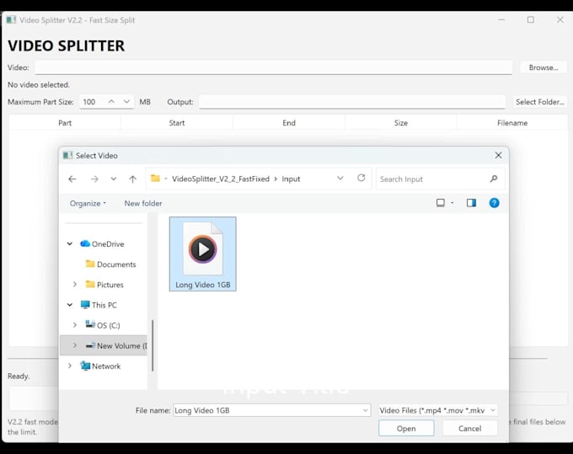Minimize the Video Splitter window
Viewport: 573px width, 454px height.
tap(501, 19)
